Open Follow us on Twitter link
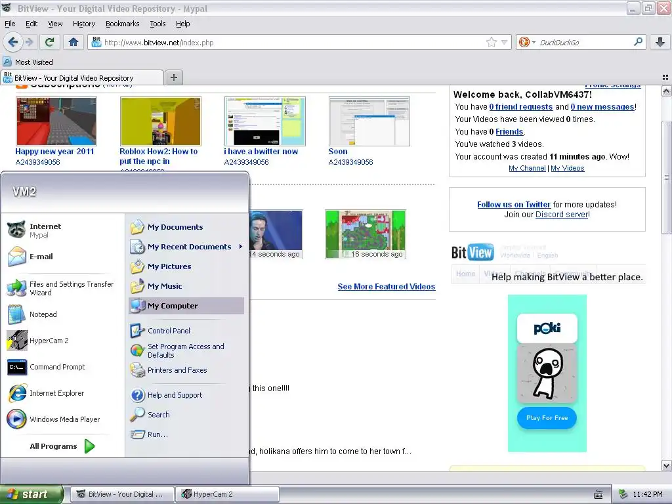 click(513, 205)
